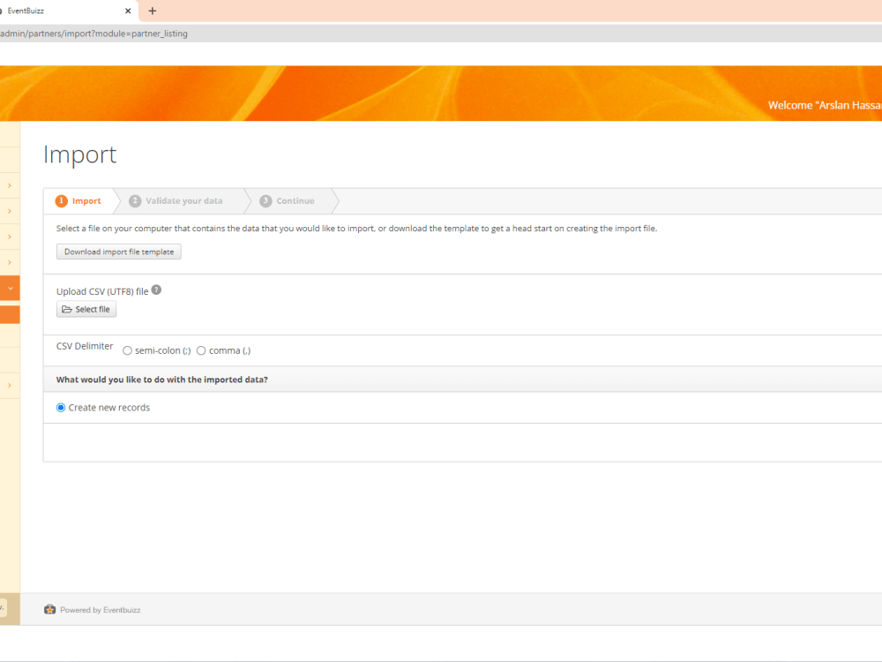Click the Eventbuizz logo icon in the footer
The height and width of the screenshot is (662, 882).
[50, 609]
